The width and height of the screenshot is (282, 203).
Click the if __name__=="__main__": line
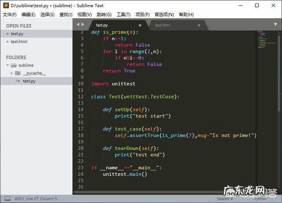click(126, 168)
